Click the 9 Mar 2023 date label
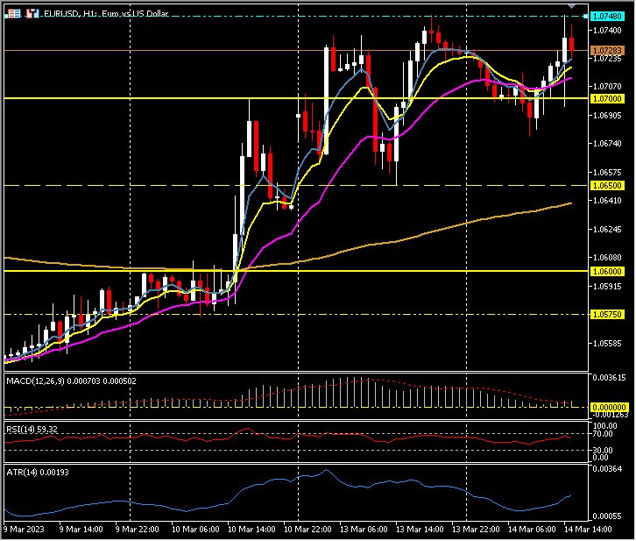Viewport: 636px width, 541px height. 25,530
